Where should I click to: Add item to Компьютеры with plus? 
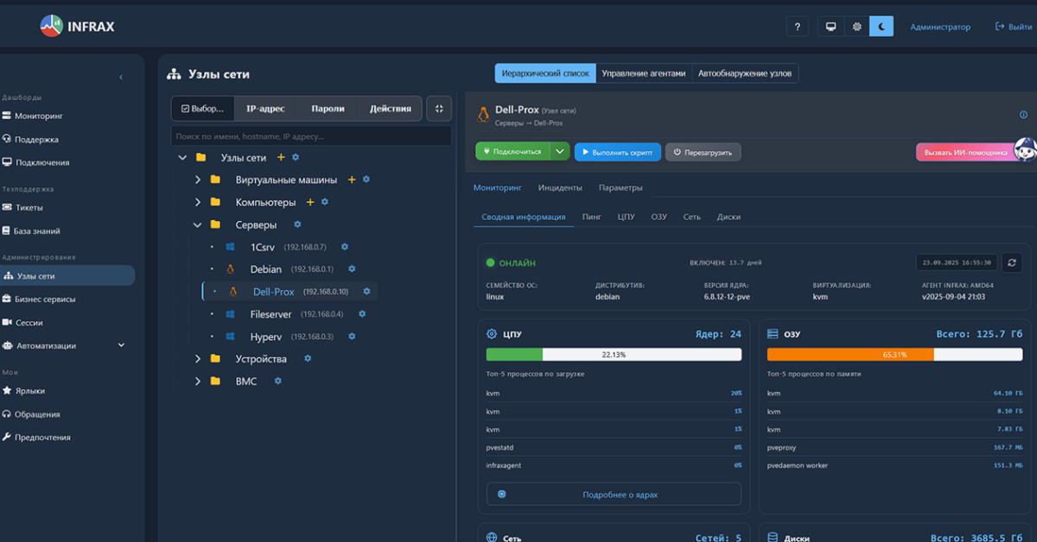(310, 202)
